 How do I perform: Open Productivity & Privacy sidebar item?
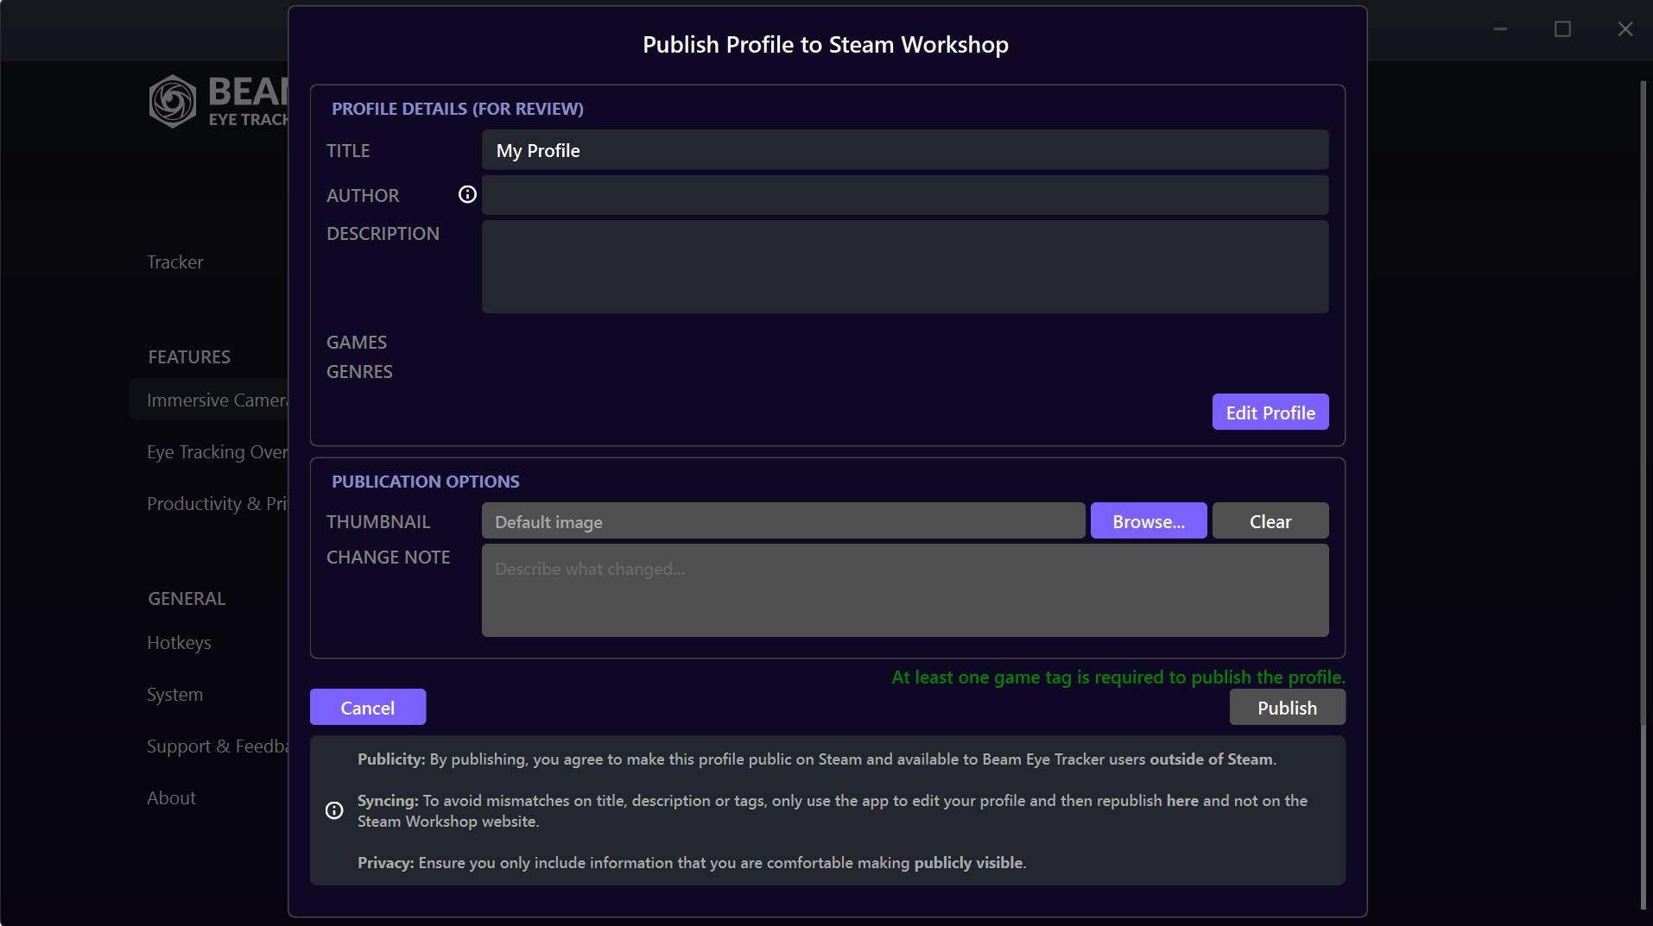click(x=217, y=504)
